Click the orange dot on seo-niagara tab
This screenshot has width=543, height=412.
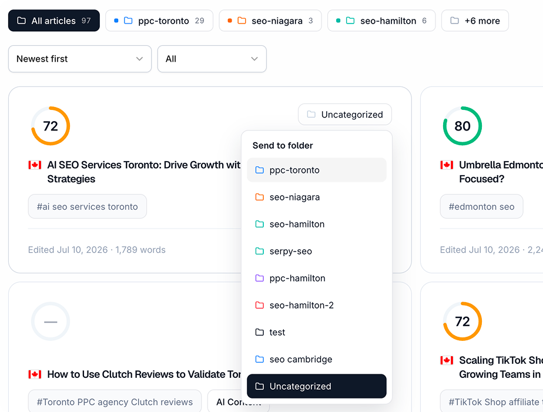point(230,21)
